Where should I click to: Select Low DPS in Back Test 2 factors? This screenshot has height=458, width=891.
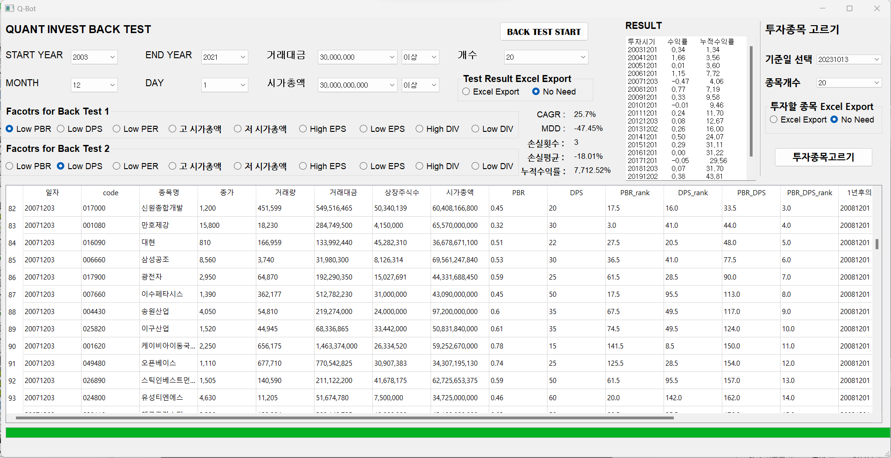tap(80, 166)
